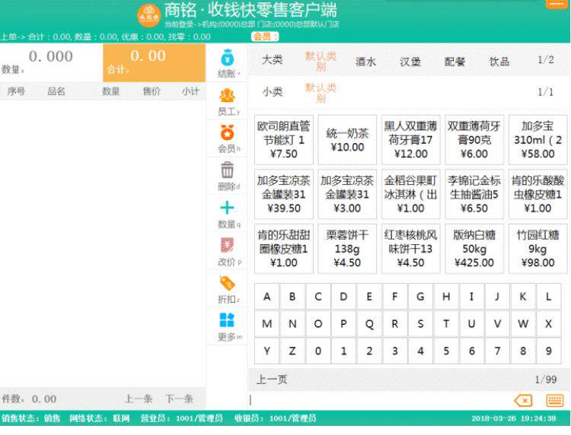The image size is (571, 435).
Task: Tap the number 0 key
Action: (318, 351)
